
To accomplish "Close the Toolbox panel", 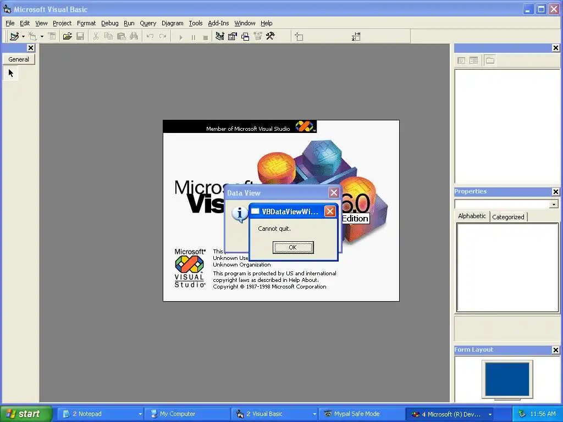I will 31,48.
